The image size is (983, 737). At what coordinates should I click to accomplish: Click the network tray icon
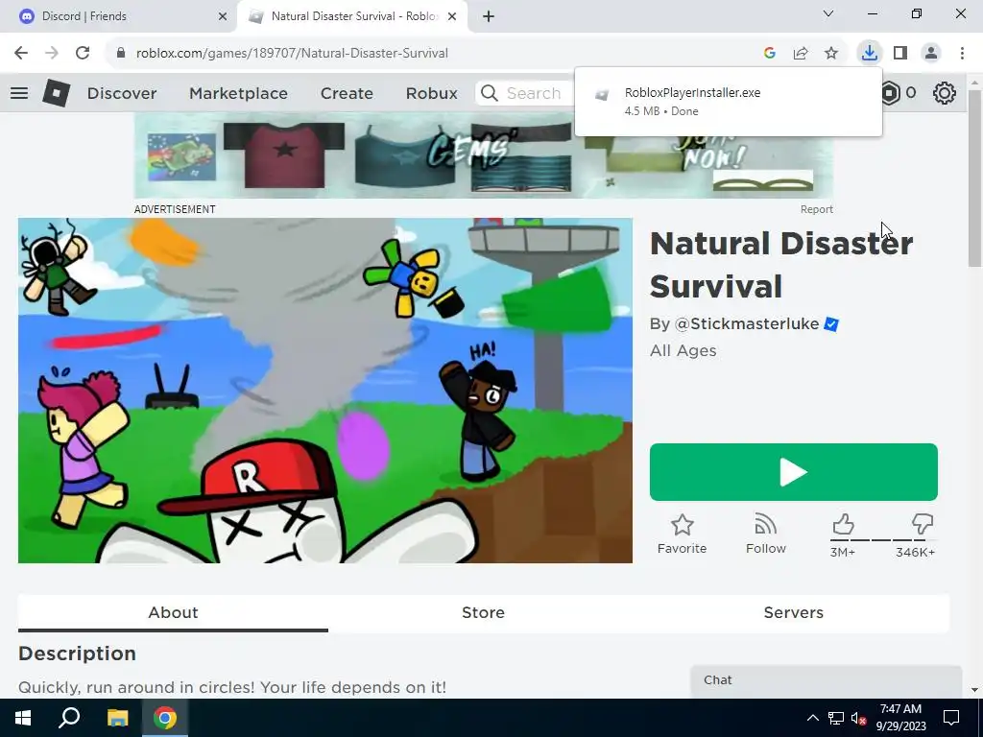pos(835,718)
